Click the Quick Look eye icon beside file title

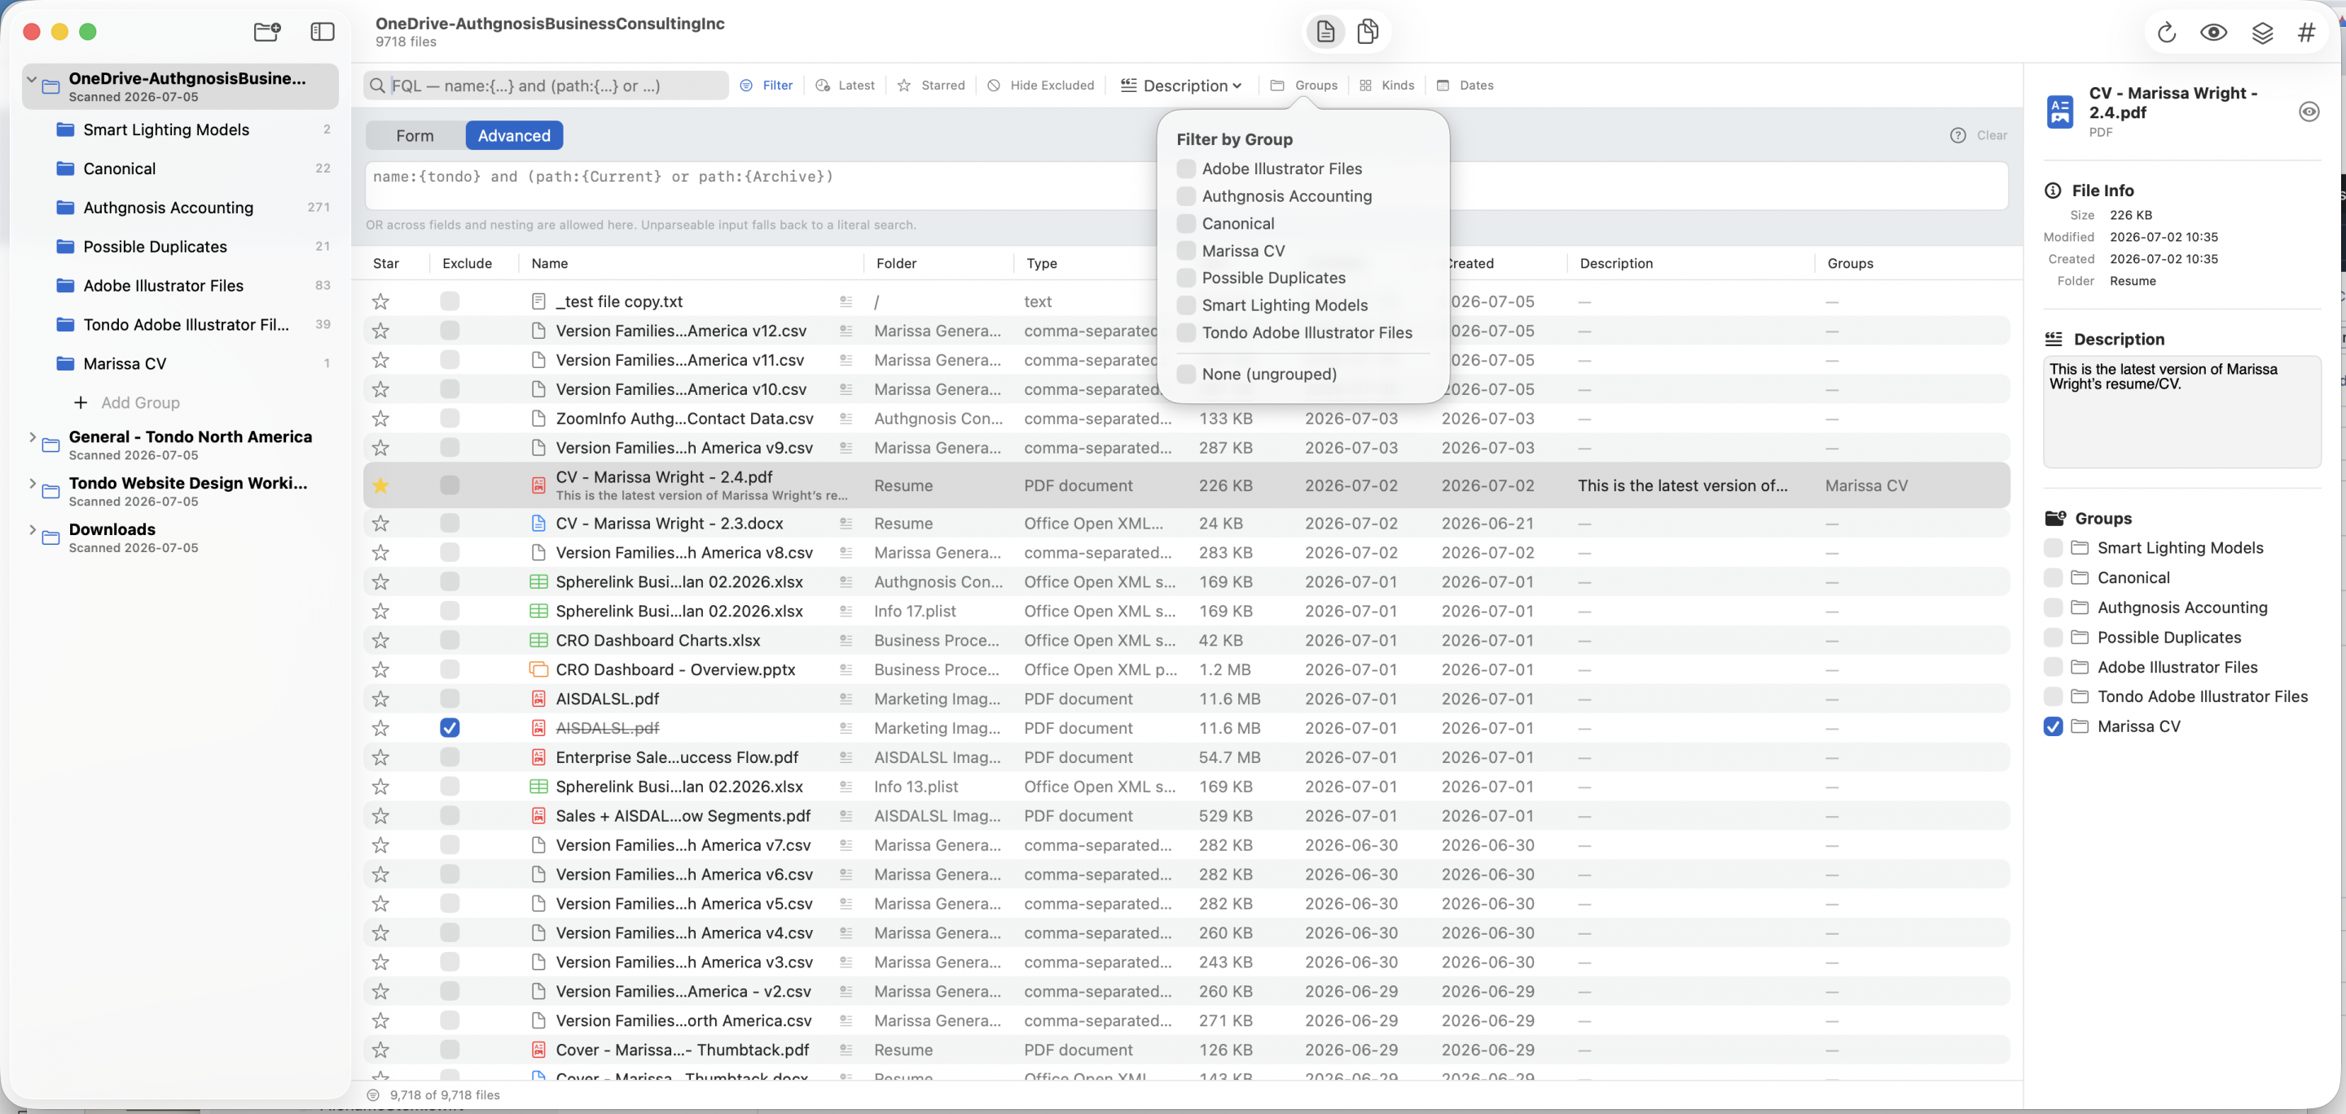(x=2309, y=112)
